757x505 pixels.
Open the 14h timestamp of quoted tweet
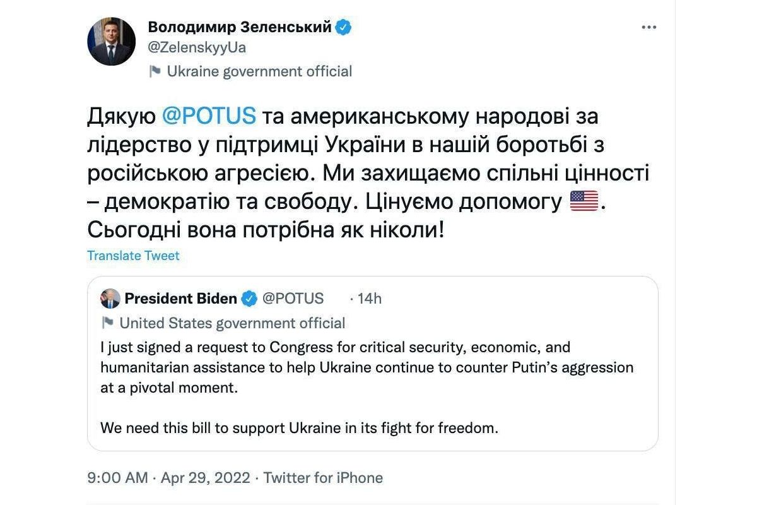pyautogui.click(x=370, y=299)
